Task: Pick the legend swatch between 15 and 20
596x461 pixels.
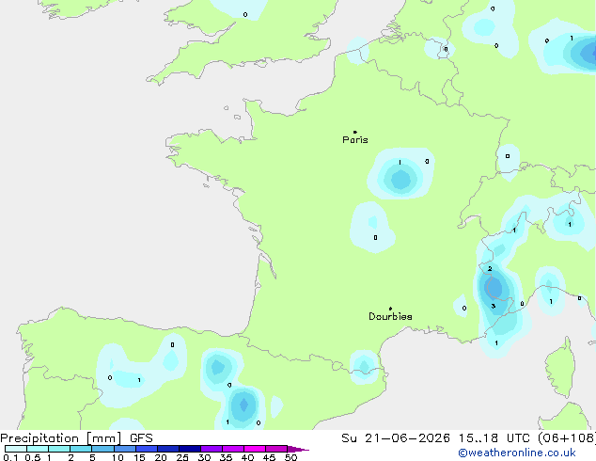Action: click(146, 449)
